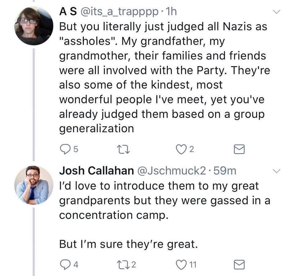Open the Josh Callahan name link
This screenshot has height=276, width=294.
tap(96, 171)
